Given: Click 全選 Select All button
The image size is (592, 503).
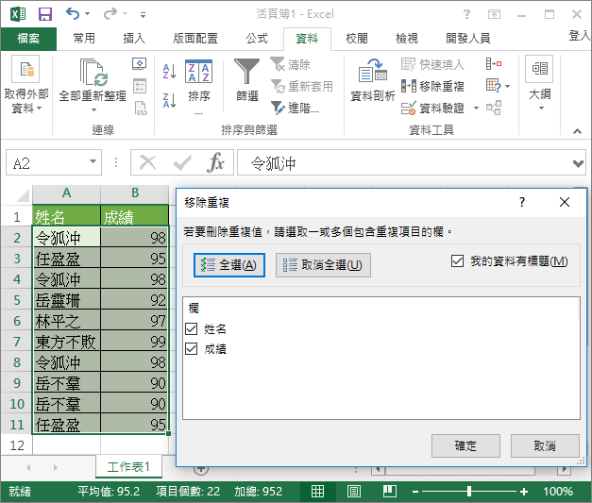Looking at the screenshot, I should [x=229, y=265].
